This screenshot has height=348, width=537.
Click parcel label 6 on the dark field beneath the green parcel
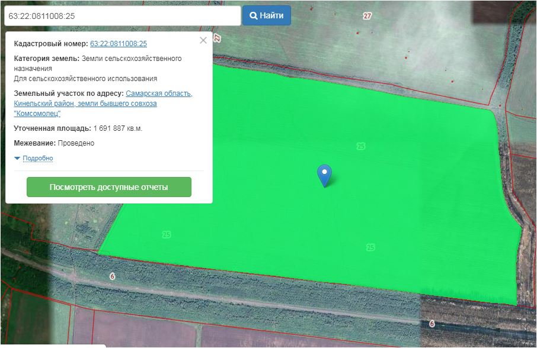coord(431,324)
